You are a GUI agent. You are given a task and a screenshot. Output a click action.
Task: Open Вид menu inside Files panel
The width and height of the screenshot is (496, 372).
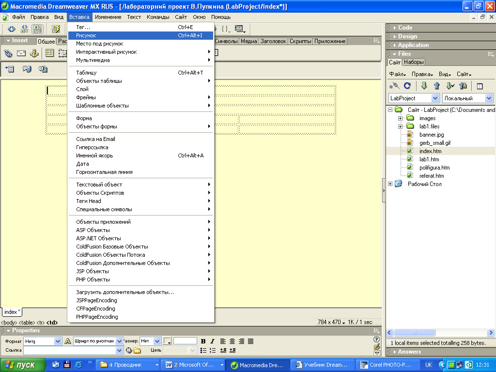click(445, 74)
